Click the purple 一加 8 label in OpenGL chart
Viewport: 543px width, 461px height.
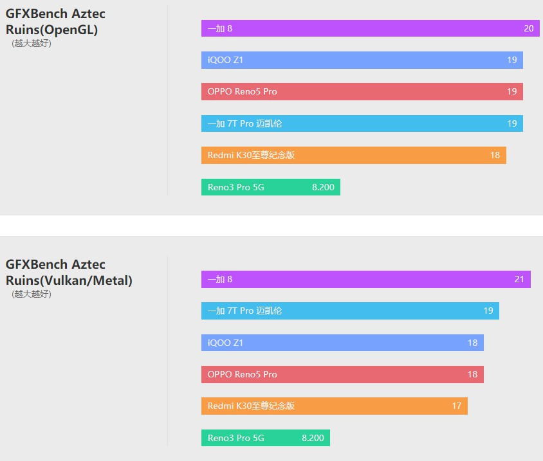220,28
